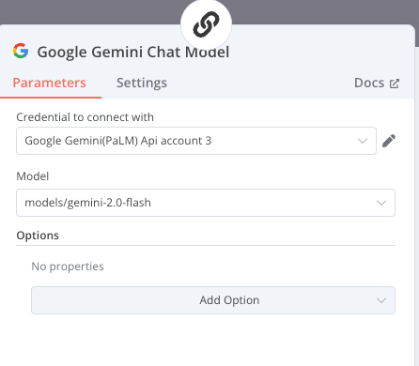The width and height of the screenshot is (419, 366).
Task: Click the 'No properties' text
Action: pos(68,267)
